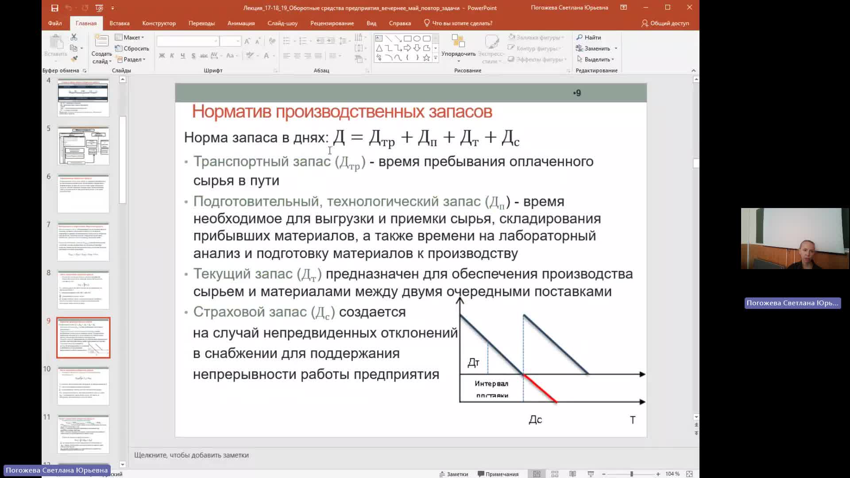Viewport: 850px width, 478px height.
Task: Zoom out with the minus button
Action: [x=604, y=474]
